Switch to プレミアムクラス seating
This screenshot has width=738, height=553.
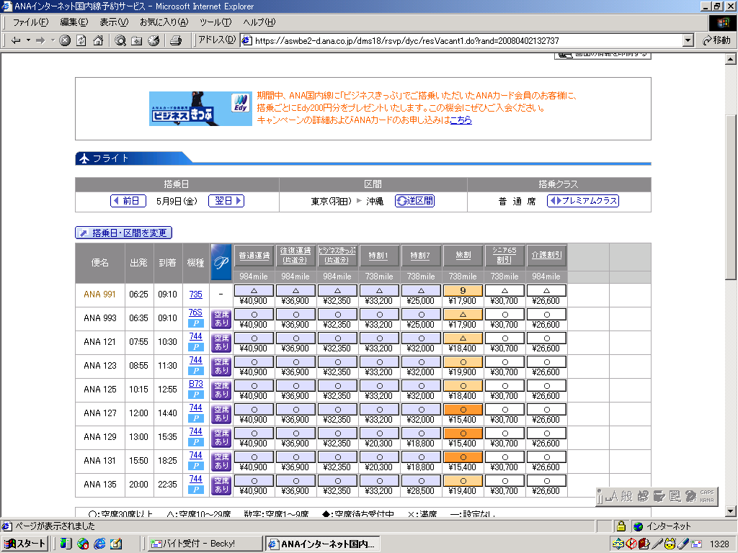[x=583, y=201]
